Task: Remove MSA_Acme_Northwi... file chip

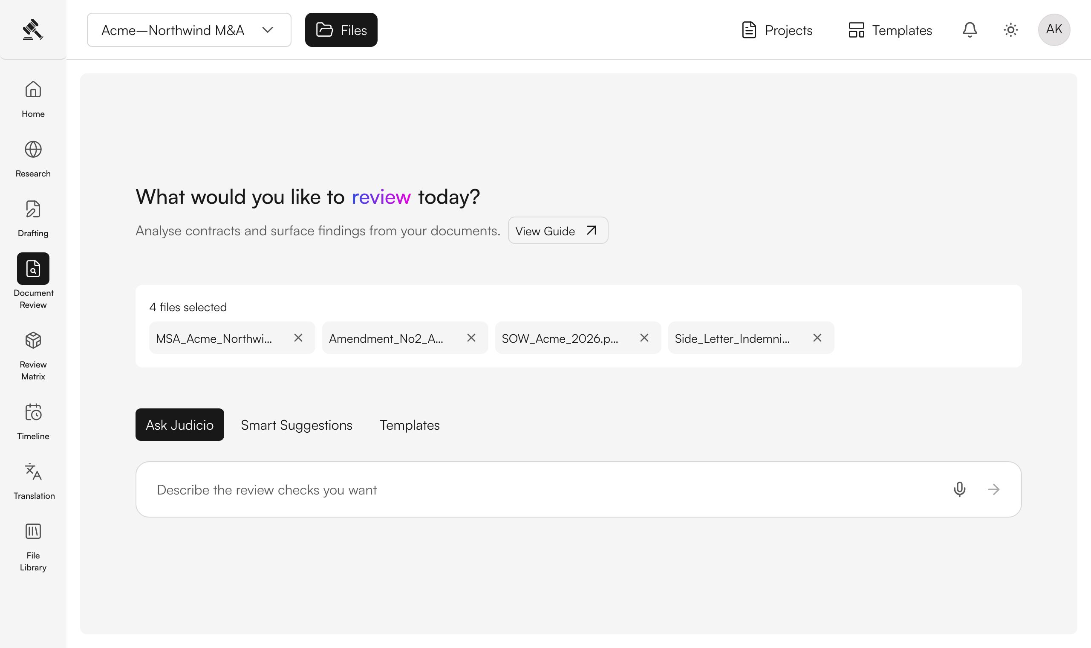Action: [x=298, y=338]
